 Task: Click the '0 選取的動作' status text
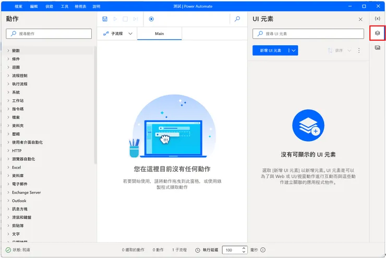click(x=133, y=250)
